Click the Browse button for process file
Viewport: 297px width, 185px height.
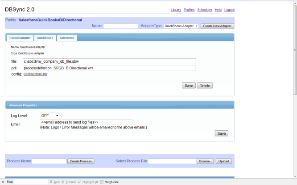point(206,161)
